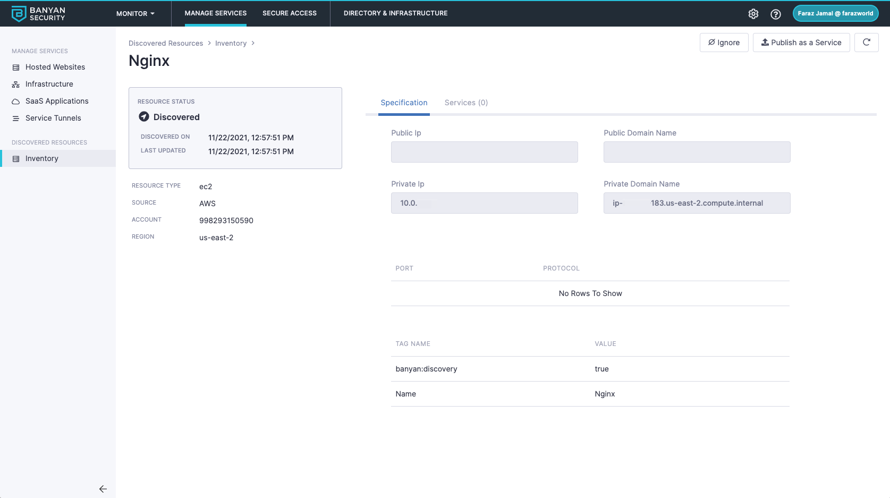Open the user account menu Faraz Jamal
Screen dimensions: 890x498
[835, 13]
